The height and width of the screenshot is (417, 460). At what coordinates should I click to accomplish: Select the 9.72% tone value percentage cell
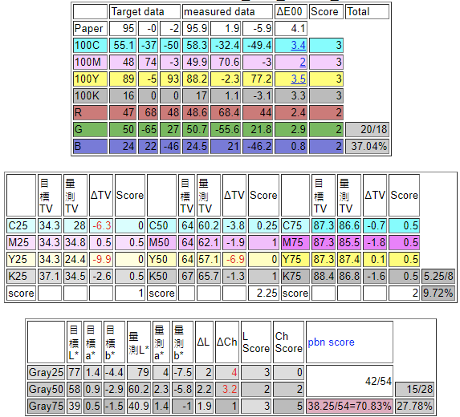click(438, 293)
